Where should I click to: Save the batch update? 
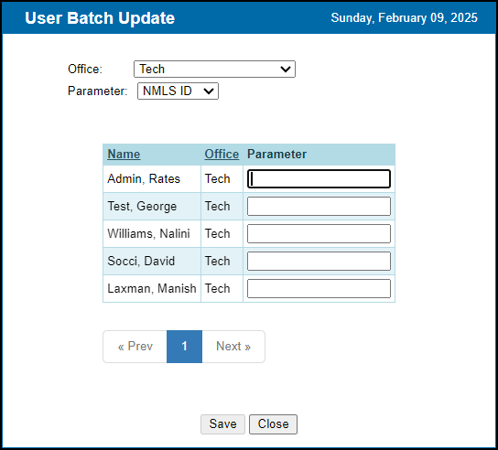coord(222,424)
